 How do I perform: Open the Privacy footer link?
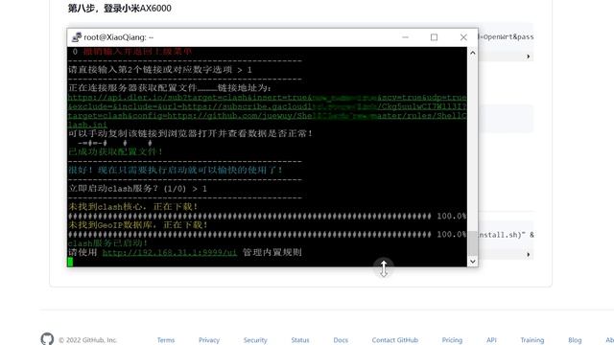(209, 340)
